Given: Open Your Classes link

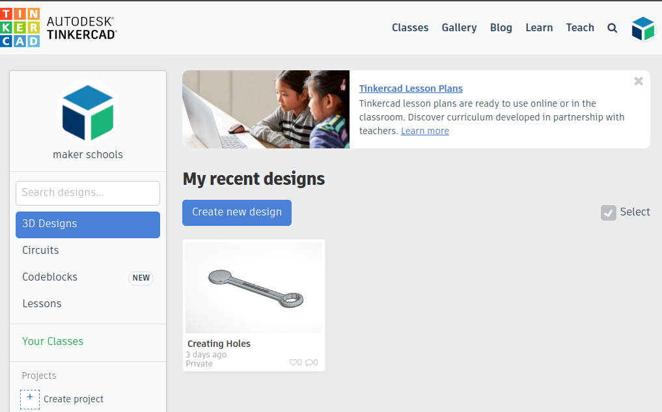Looking at the screenshot, I should pos(53,341).
